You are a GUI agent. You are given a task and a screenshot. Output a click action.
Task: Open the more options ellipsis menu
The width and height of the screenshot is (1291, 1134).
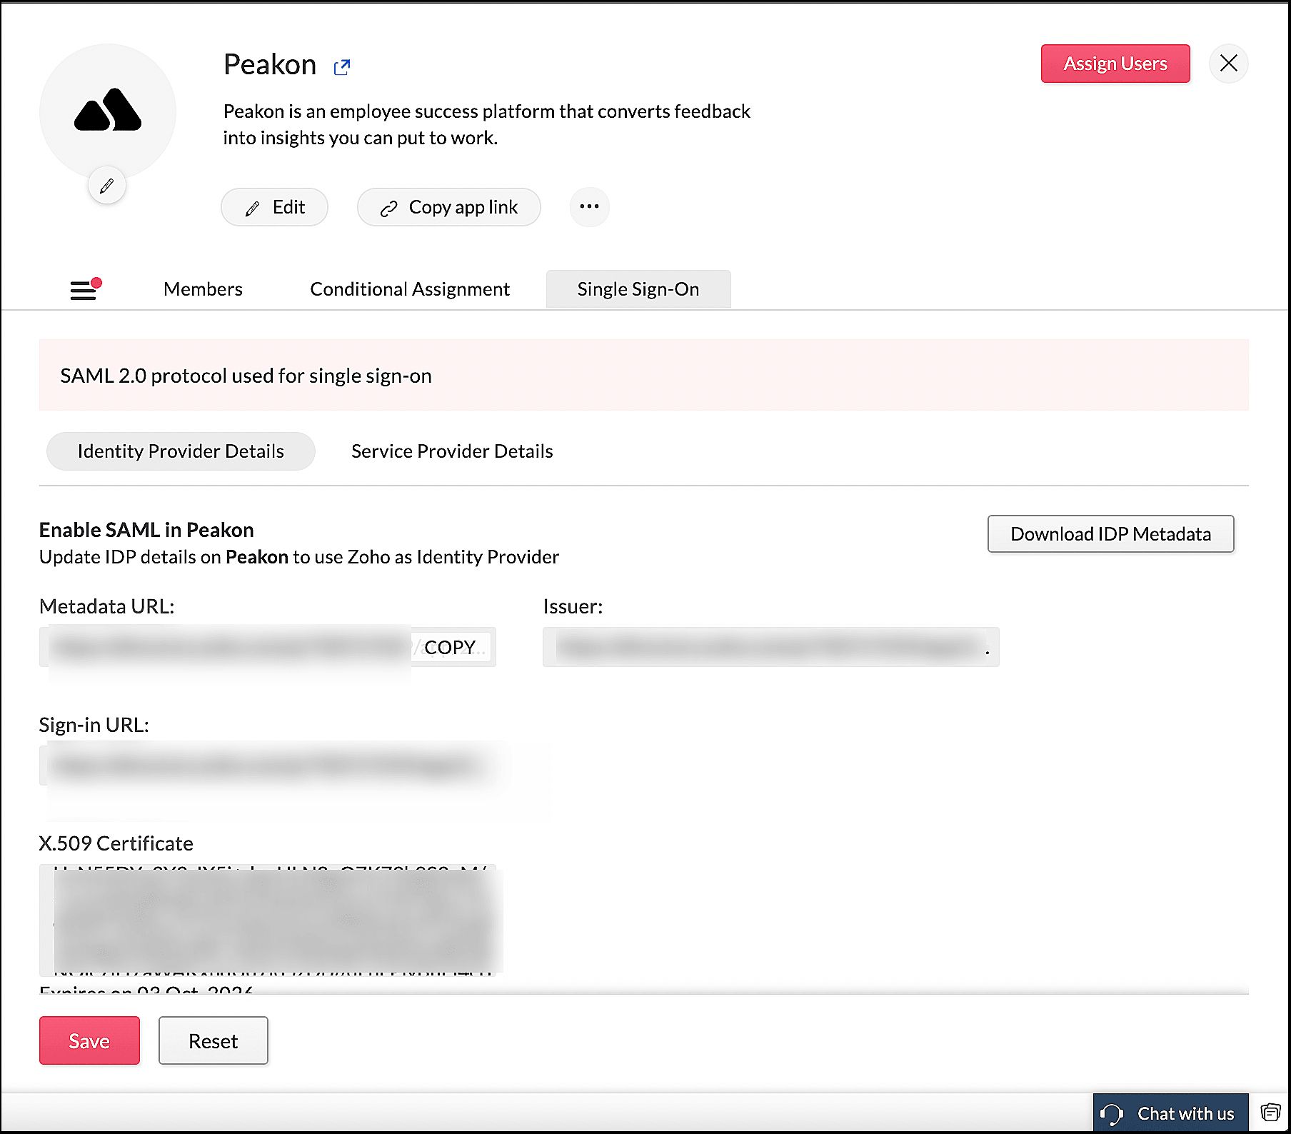point(590,206)
